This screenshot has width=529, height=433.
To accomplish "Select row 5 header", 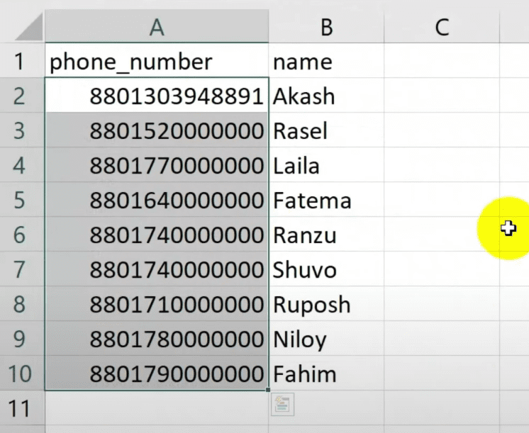I will tap(20, 201).
